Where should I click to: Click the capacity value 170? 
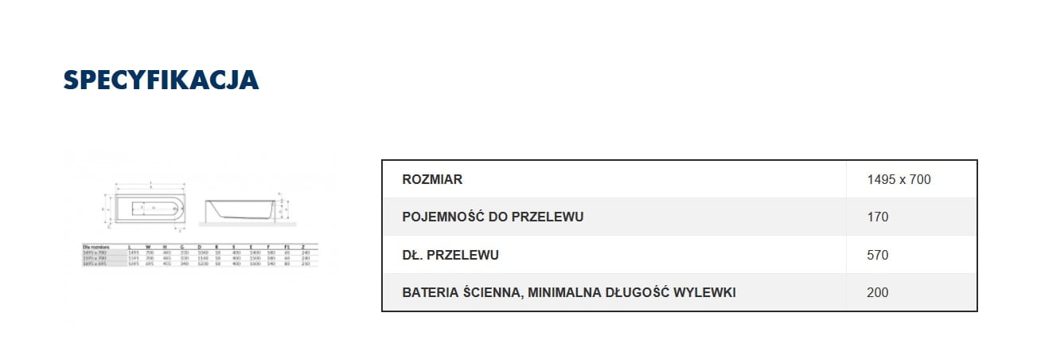point(877,217)
